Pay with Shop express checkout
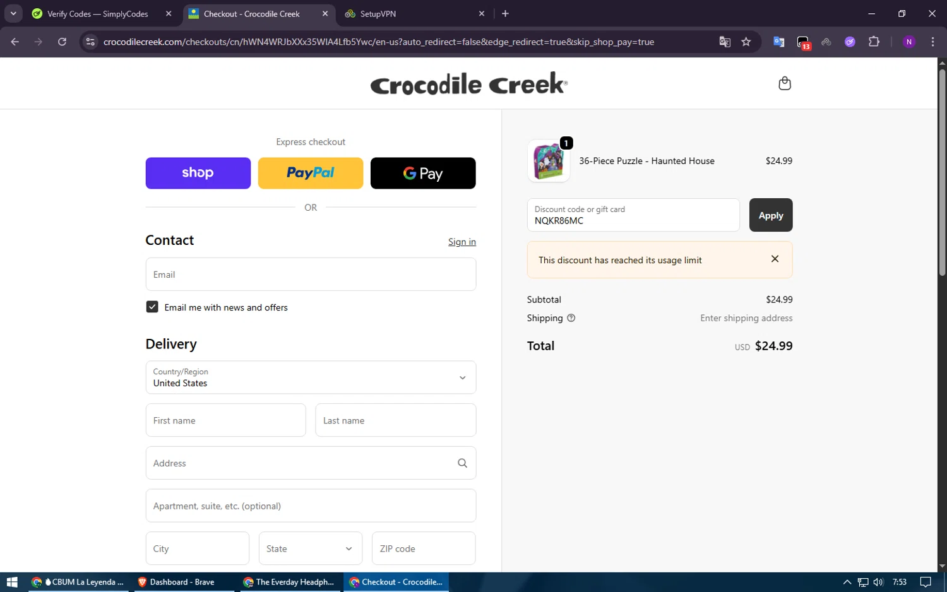The image size is (947, 592). click(198, 173)
